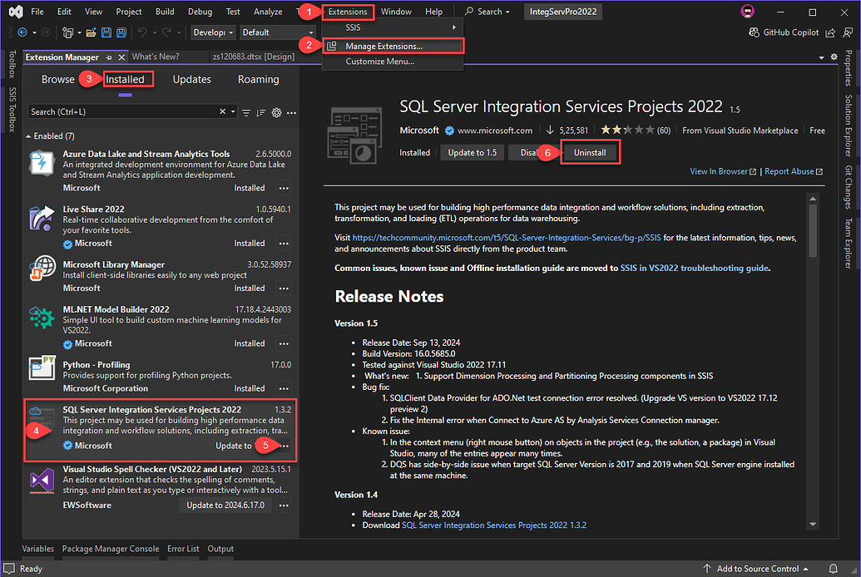Open the Solution Configurations dropdown showing Default

[277, 32]
